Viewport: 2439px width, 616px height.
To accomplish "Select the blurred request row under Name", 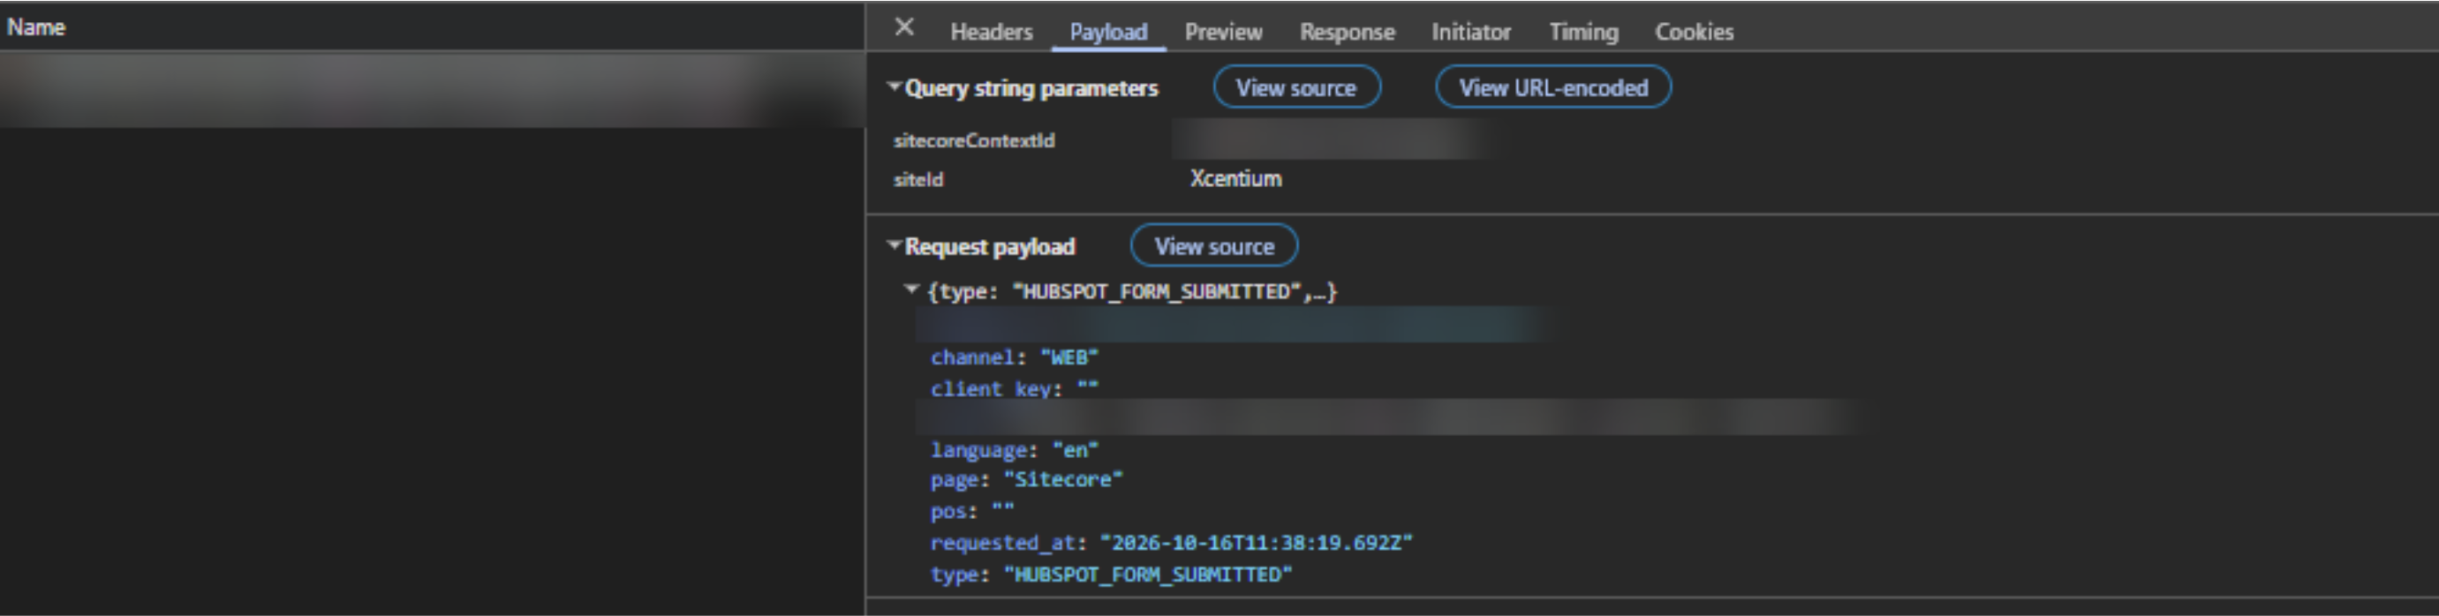I will coord(432,91).
